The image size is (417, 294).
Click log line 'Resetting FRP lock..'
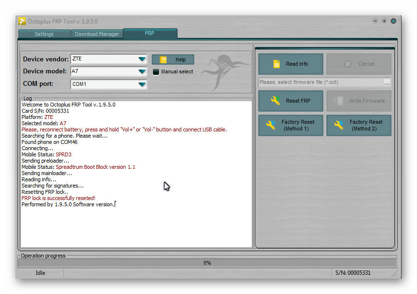click(x=45, y=192)
